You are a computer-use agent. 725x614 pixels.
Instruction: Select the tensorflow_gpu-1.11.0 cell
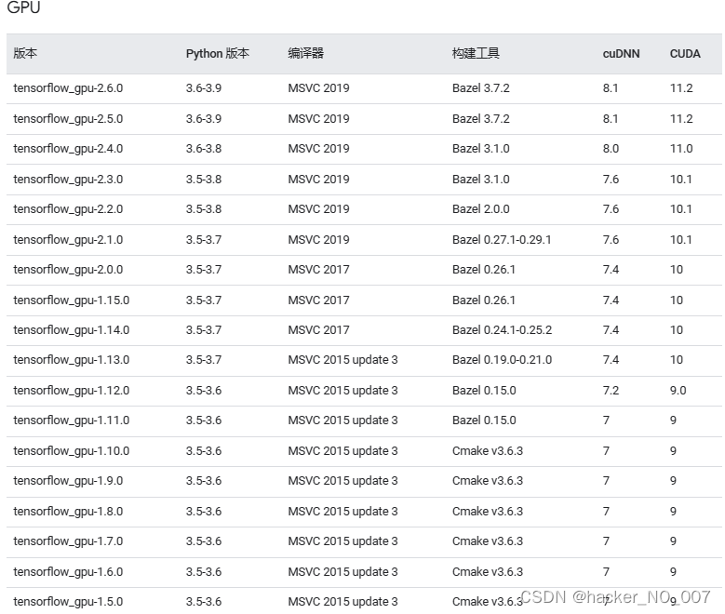(72, 420)
